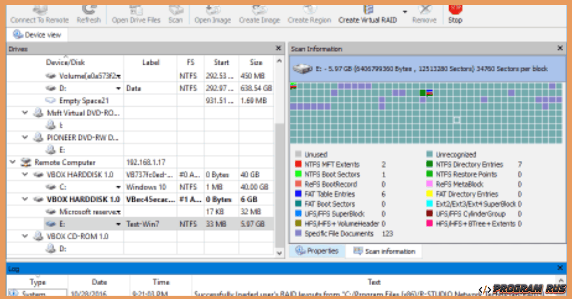The width and height of the screenshot is (572, 299).
Task: Click the Drives panel scroll down arrow
Action: 279,254
